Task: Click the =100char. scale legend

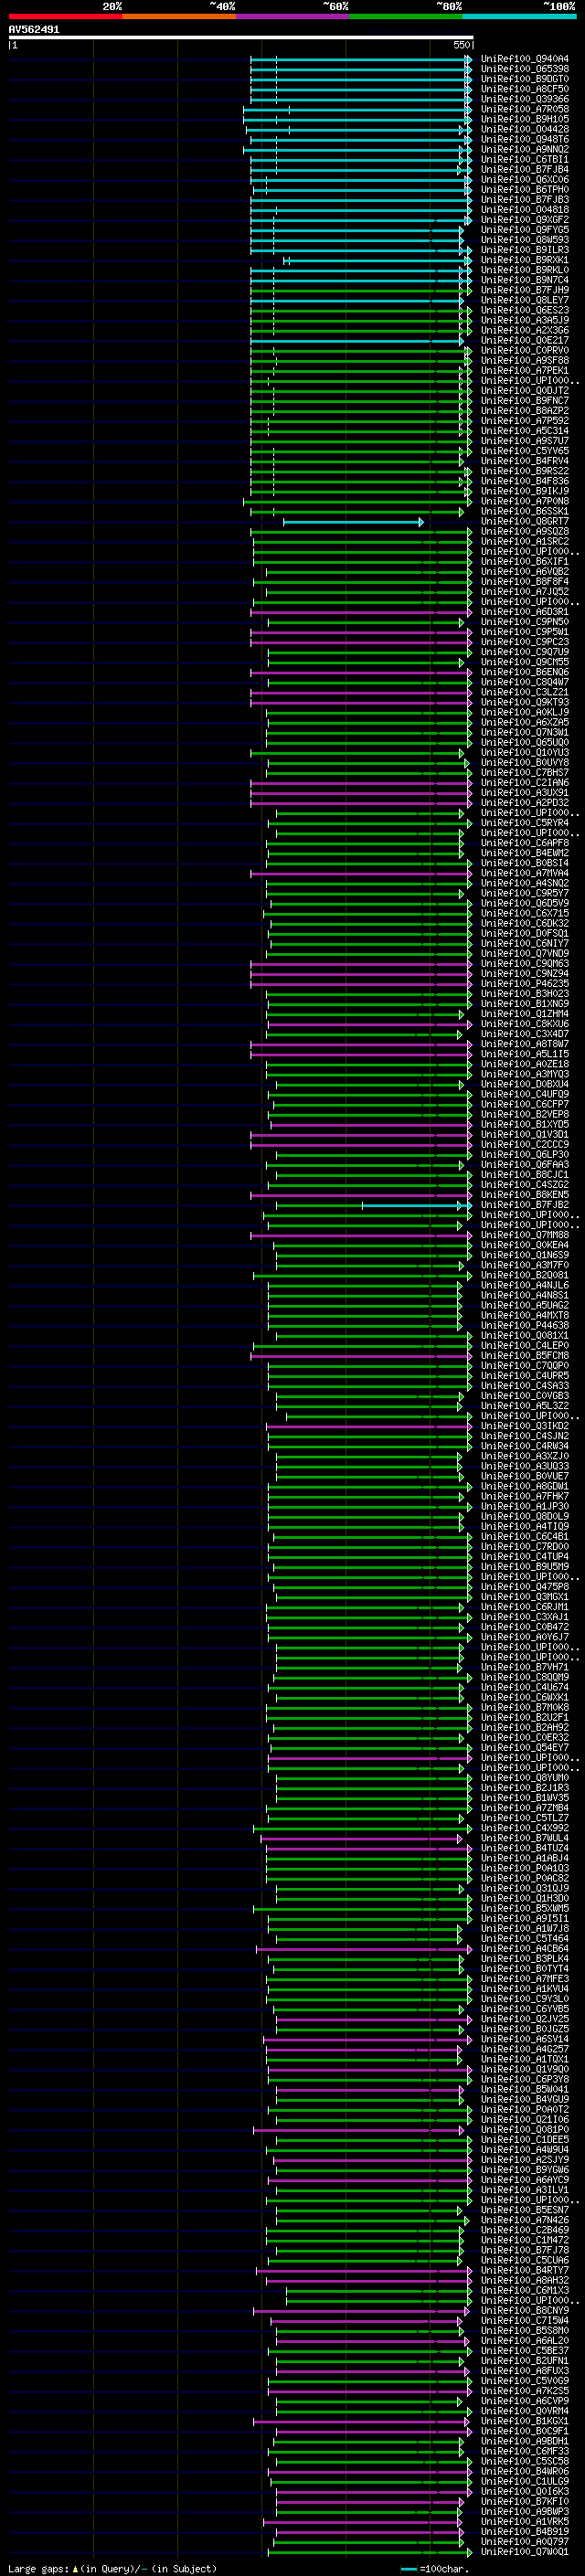Action: 434,2568
